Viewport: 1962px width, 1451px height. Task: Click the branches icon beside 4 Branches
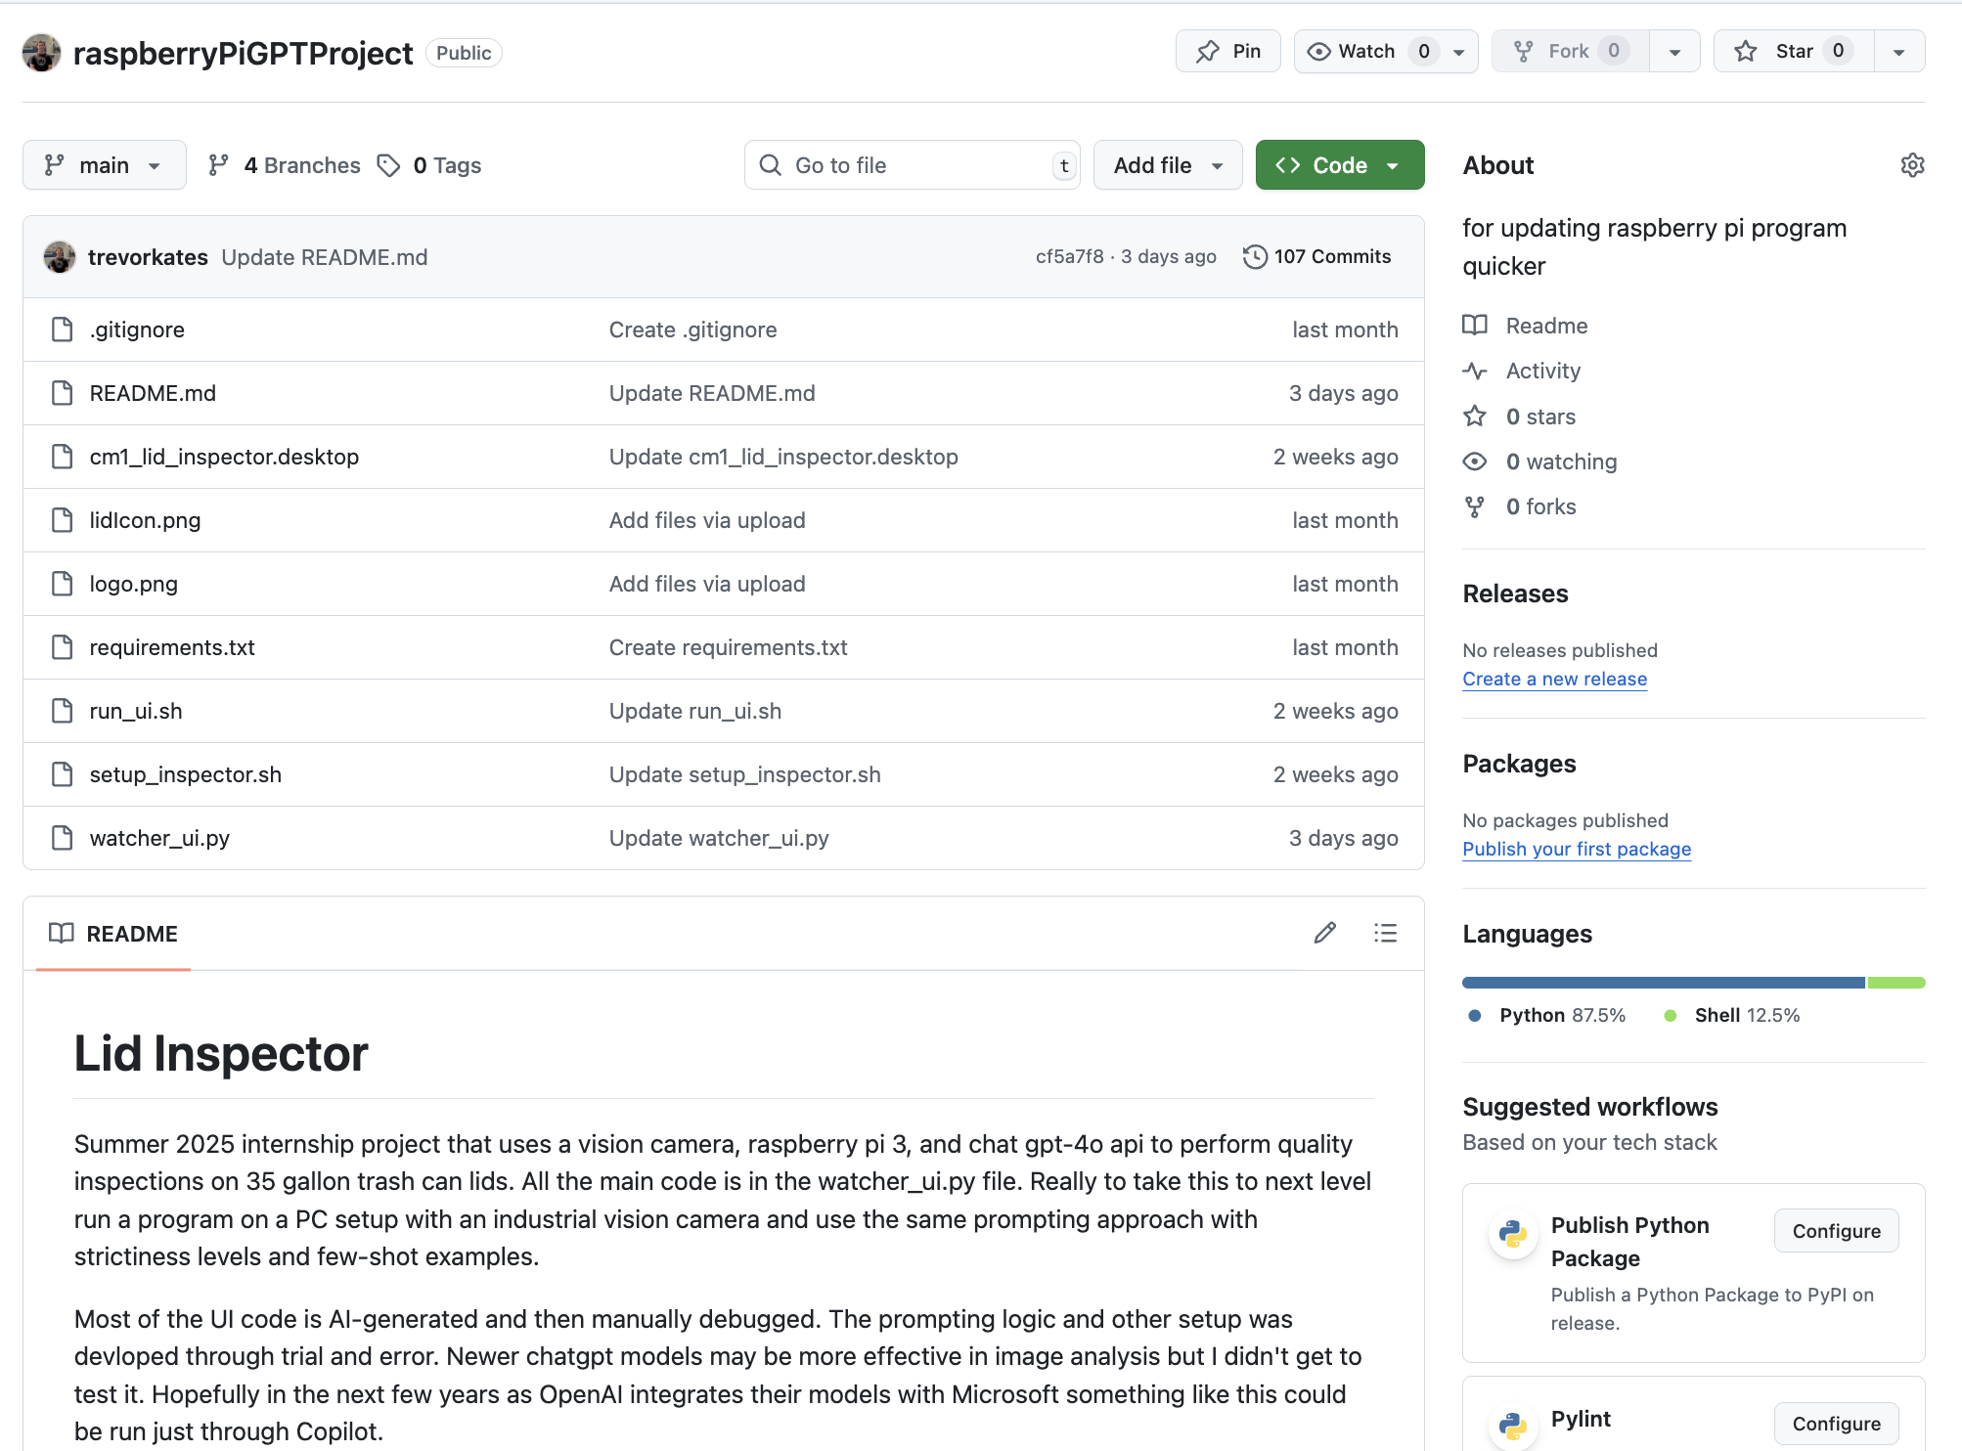(x=218, y=165)
